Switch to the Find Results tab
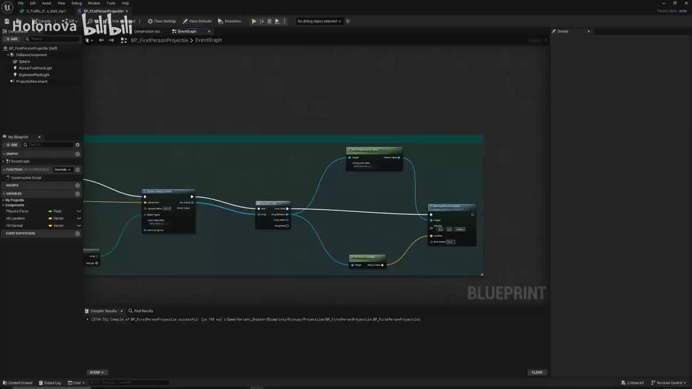The width and height of the screenshot is (692, 389). tap(141, 311)
